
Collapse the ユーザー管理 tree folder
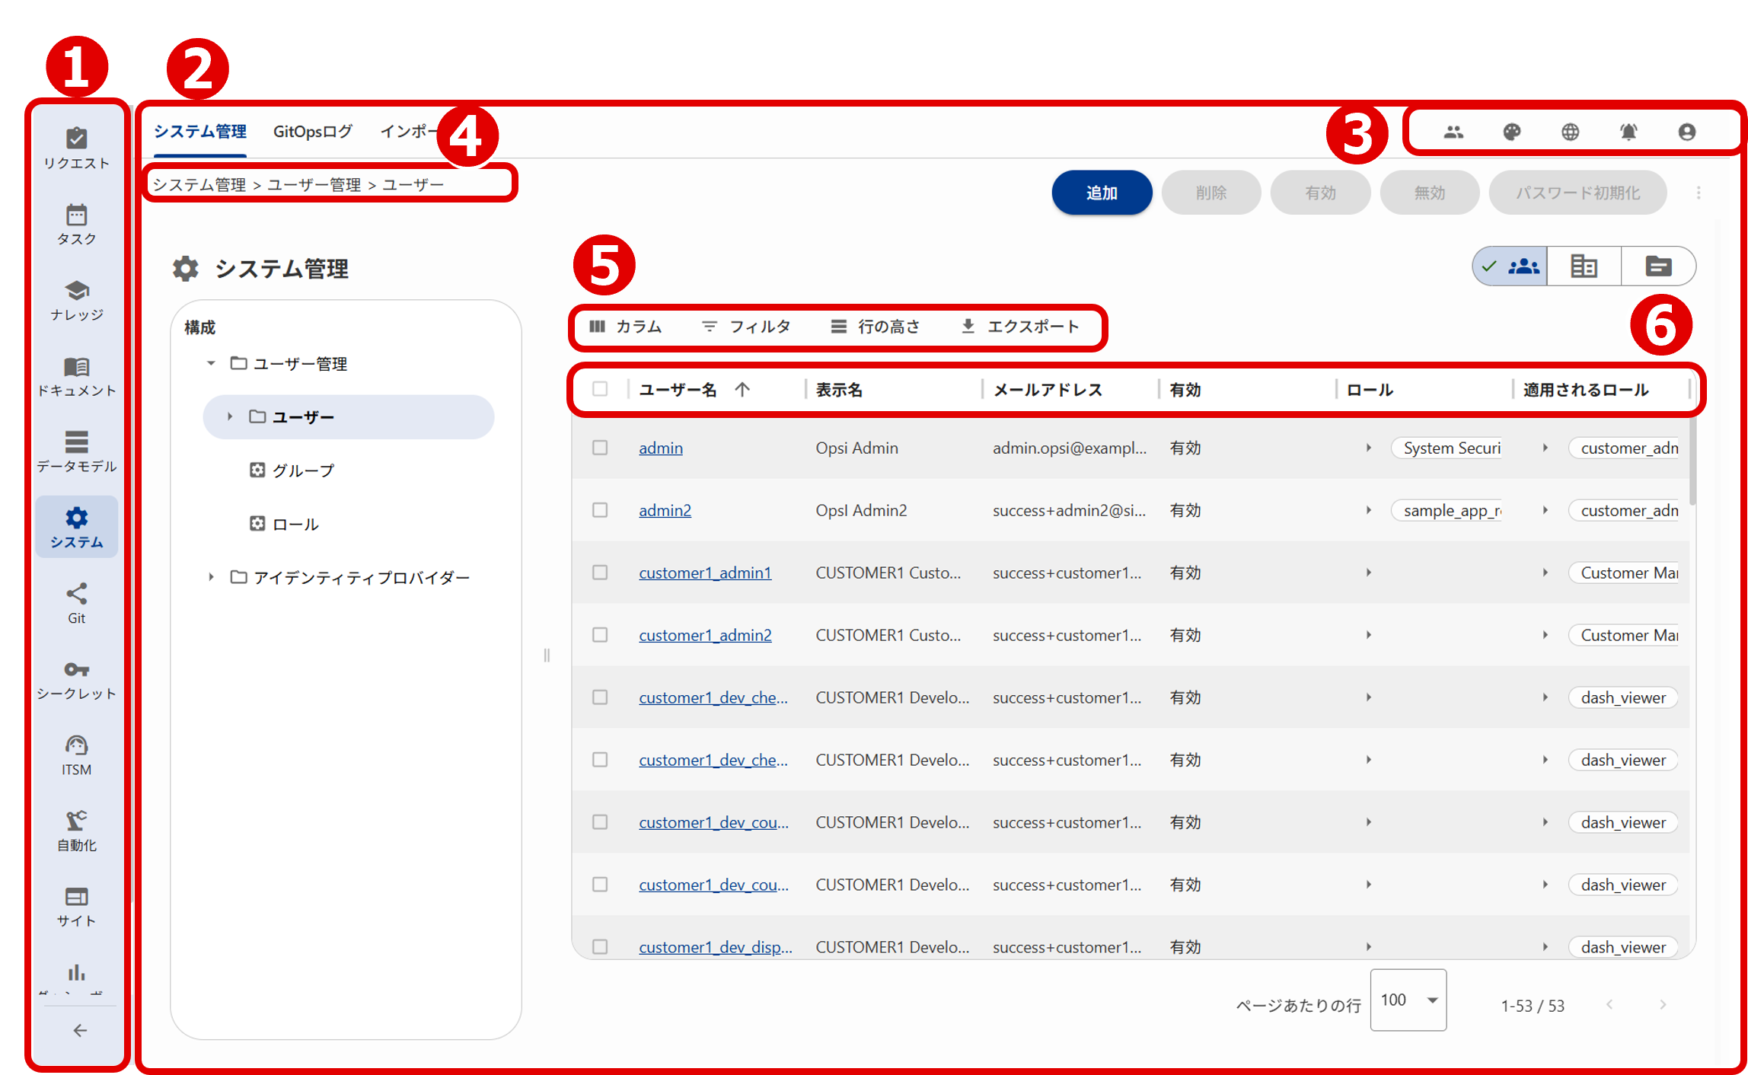[x=212, y=363]
